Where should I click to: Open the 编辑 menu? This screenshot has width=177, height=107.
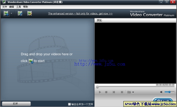12,7
